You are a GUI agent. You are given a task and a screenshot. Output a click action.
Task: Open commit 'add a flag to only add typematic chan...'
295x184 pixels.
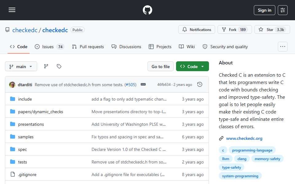129,99
